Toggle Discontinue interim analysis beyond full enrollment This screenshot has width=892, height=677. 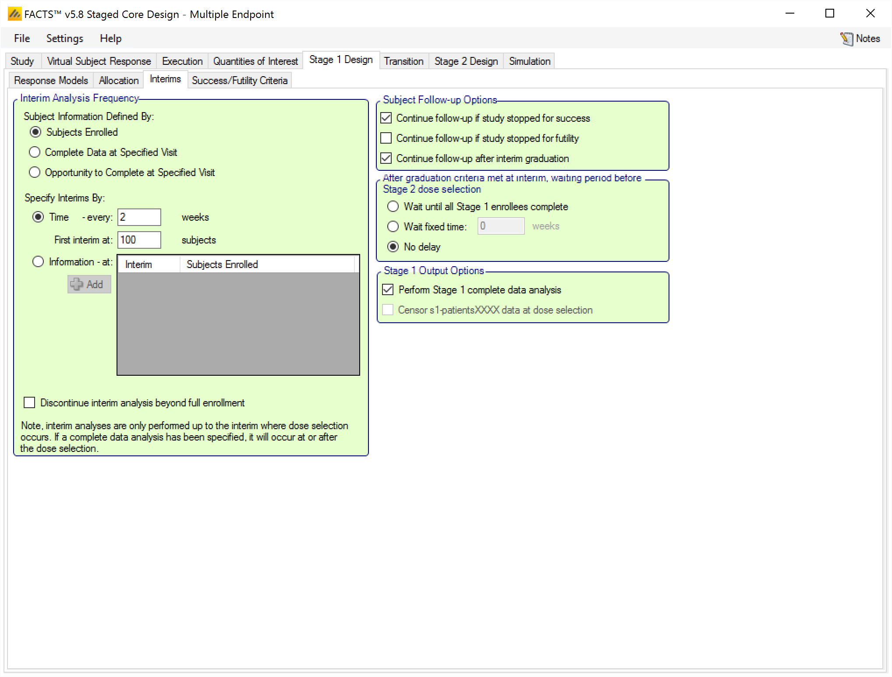(x=29, y=403)
